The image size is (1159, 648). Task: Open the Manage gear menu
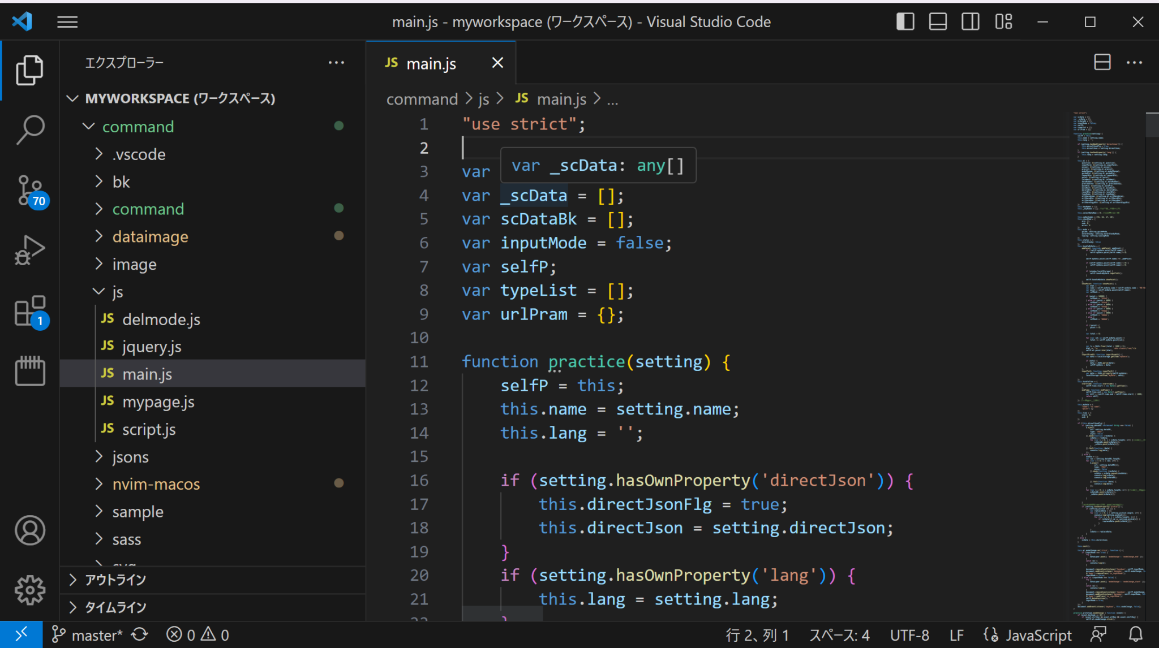[30, 590]
